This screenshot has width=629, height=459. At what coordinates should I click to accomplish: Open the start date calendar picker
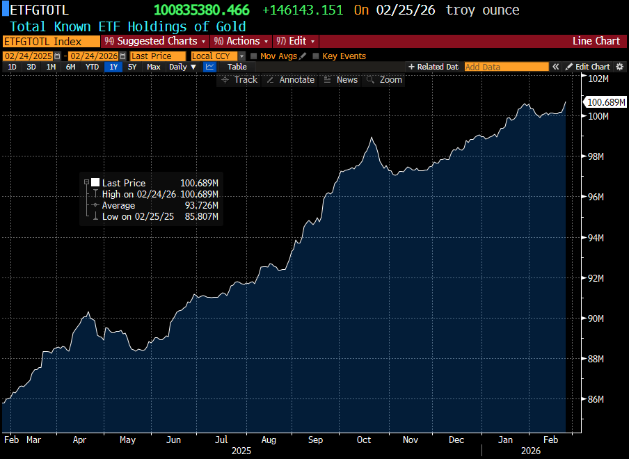tap(56, 56)
